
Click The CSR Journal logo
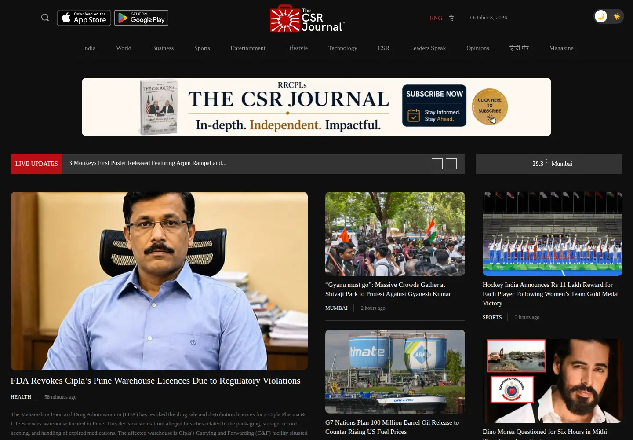coord(307,18)
